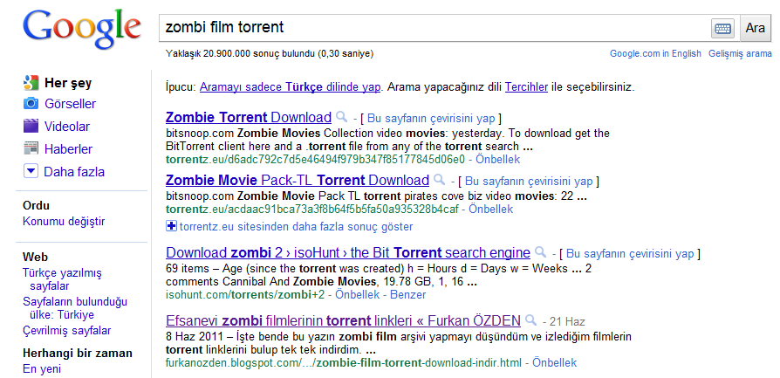Preview magnifier next to Zombie Torrent Download
The width and height of the screenshot is (780, 378).
(x=341, y=117)
